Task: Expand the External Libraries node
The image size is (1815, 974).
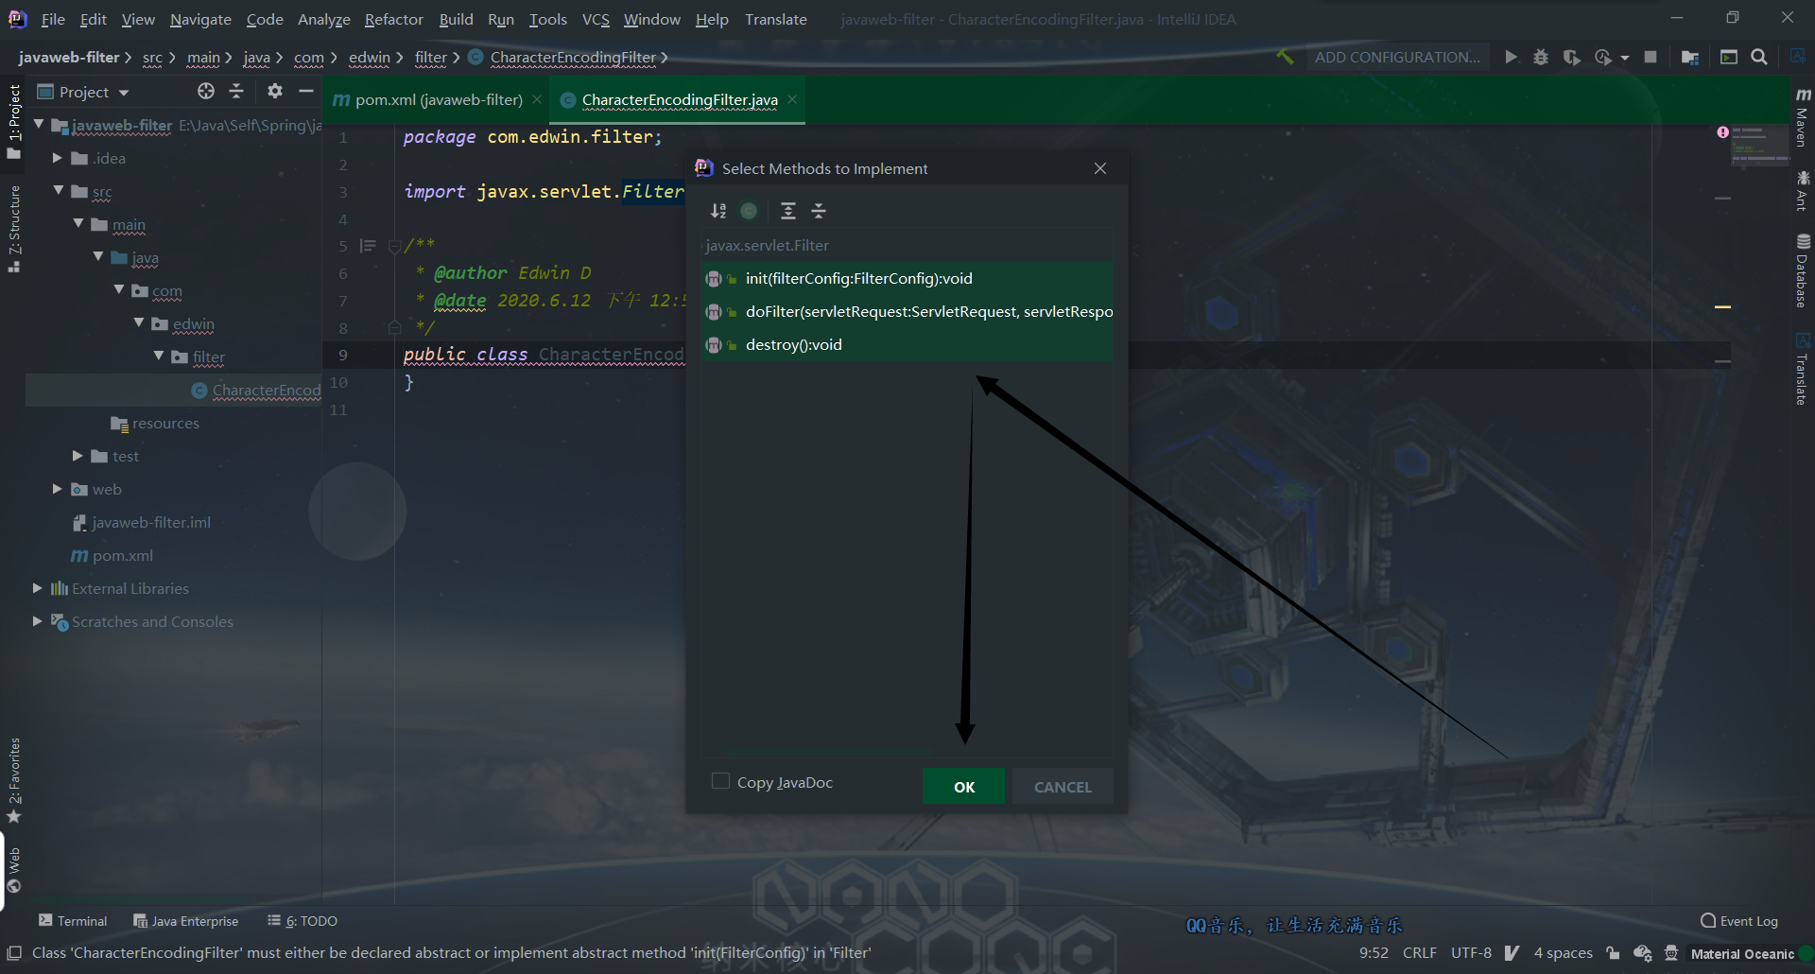Action: point(36,588)
